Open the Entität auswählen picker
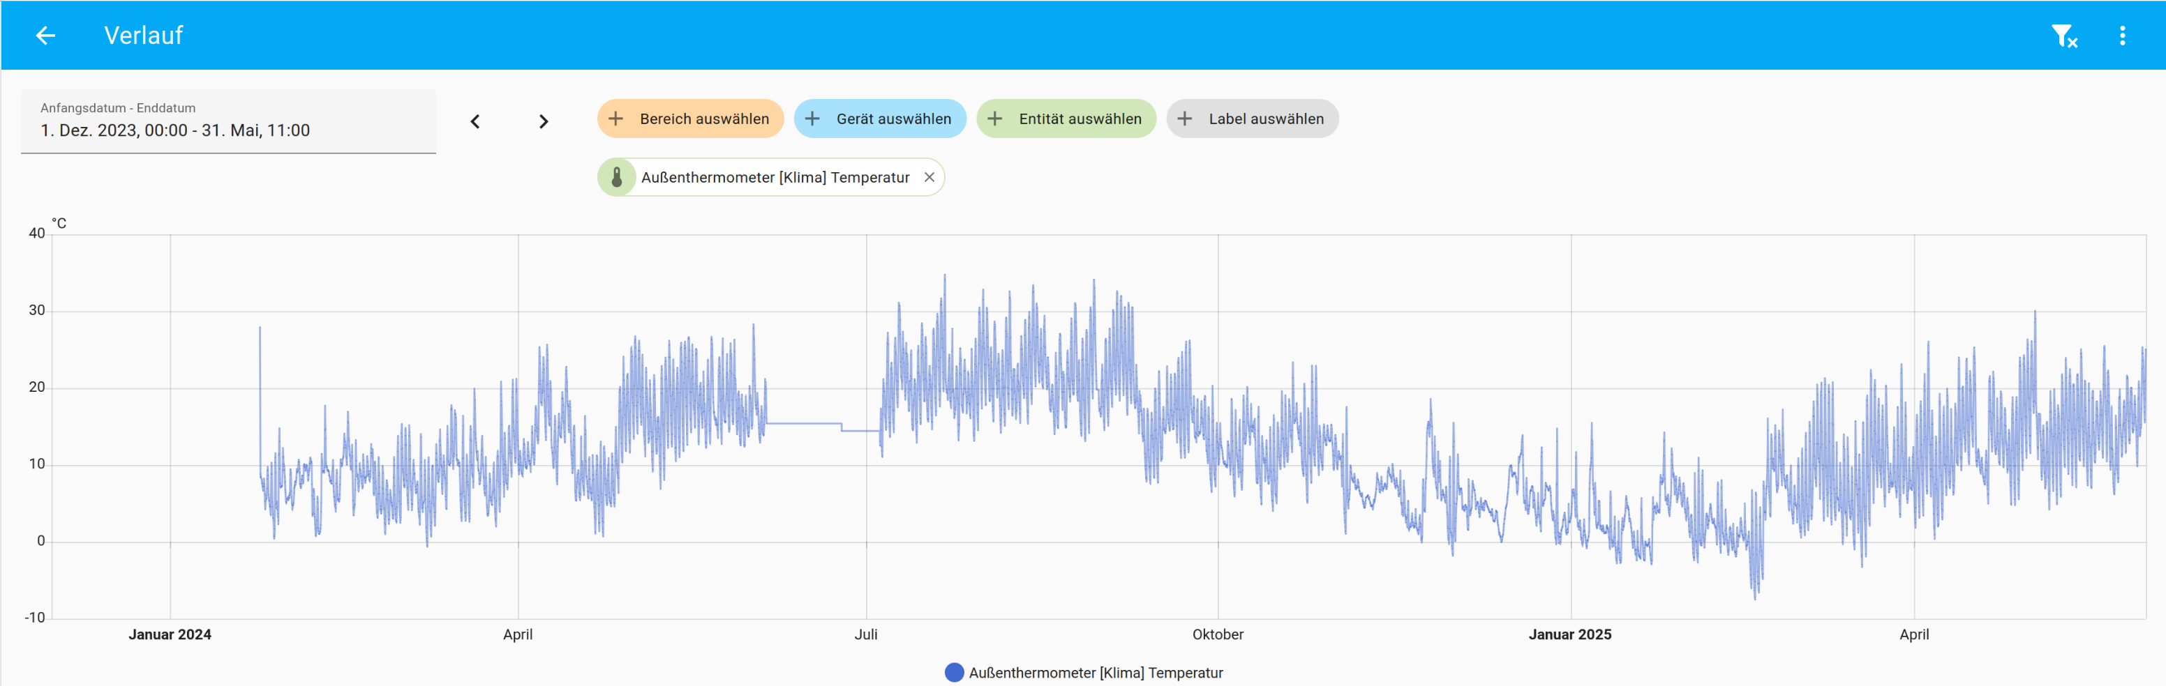Viewport: 2166px width, 686px height. coord(1080,119)
